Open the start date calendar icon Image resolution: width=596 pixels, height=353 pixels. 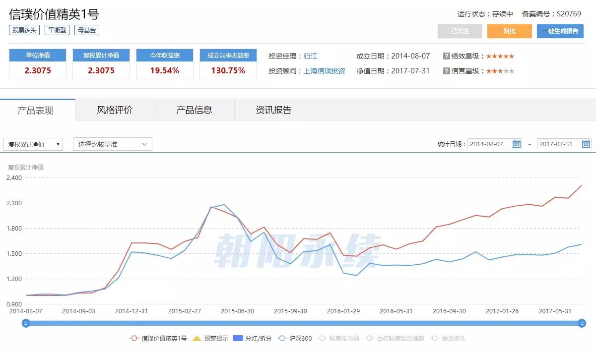[x=517, y=144]
